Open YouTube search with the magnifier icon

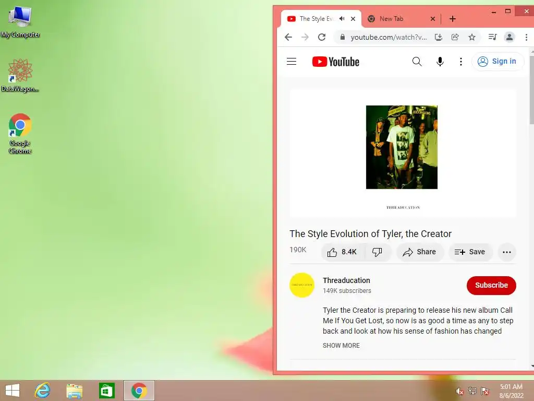417,62
